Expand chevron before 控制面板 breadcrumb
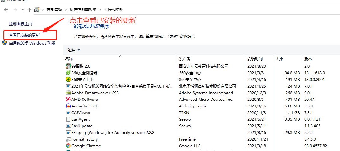This screenshot has height=151, width=340. (43, 9)
